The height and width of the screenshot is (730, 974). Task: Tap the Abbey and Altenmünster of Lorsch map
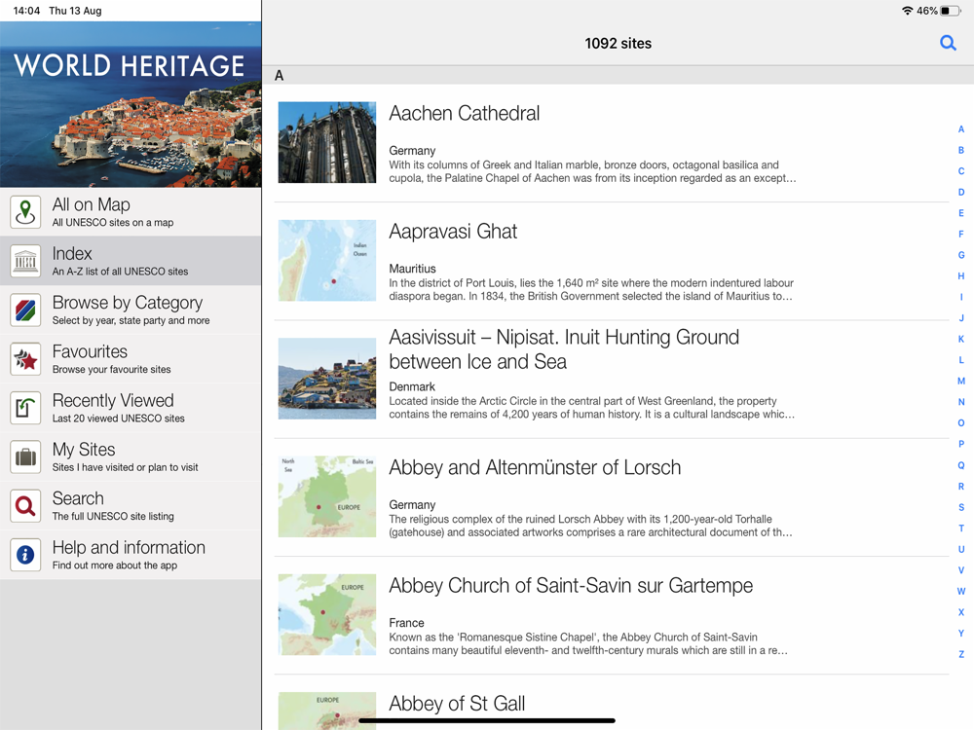point(326,496)
